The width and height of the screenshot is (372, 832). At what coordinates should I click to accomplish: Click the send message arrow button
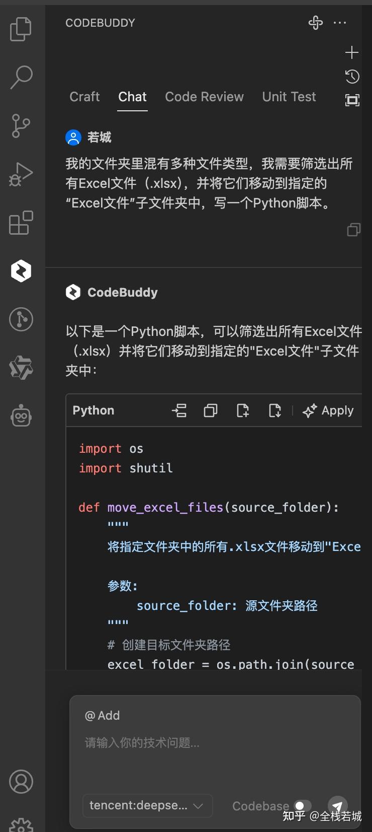(x=338, y=805)
